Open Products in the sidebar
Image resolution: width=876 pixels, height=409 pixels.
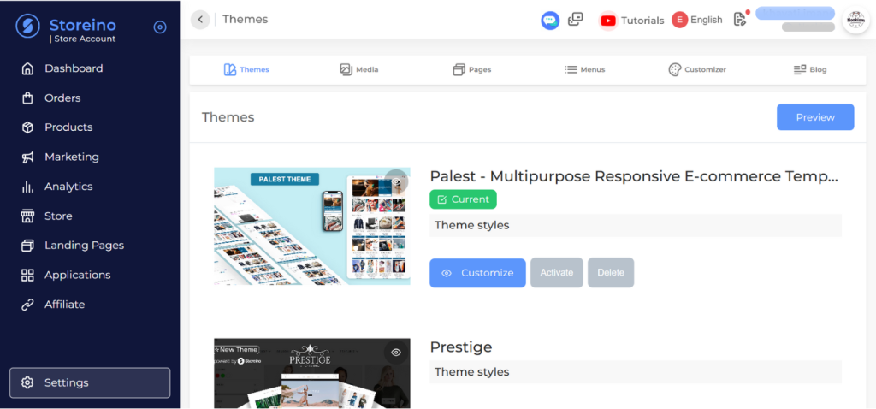point(68,127)
